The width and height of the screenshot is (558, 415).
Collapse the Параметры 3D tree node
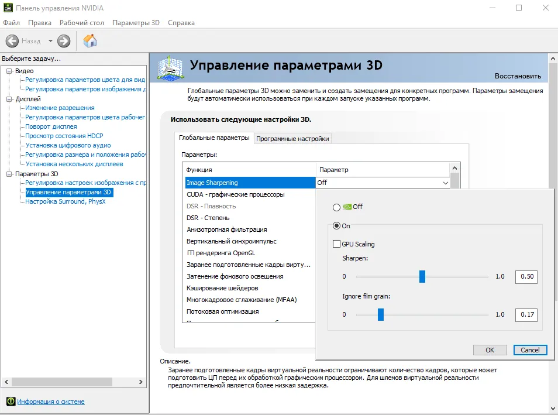click(9, 174)
